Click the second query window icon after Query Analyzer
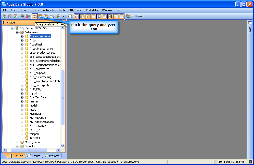254x165 pixels. 41,16
